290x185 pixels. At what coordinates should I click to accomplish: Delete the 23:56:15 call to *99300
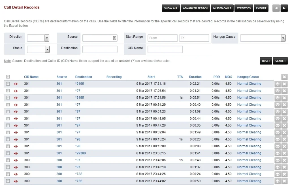click(x=284, y=154)
